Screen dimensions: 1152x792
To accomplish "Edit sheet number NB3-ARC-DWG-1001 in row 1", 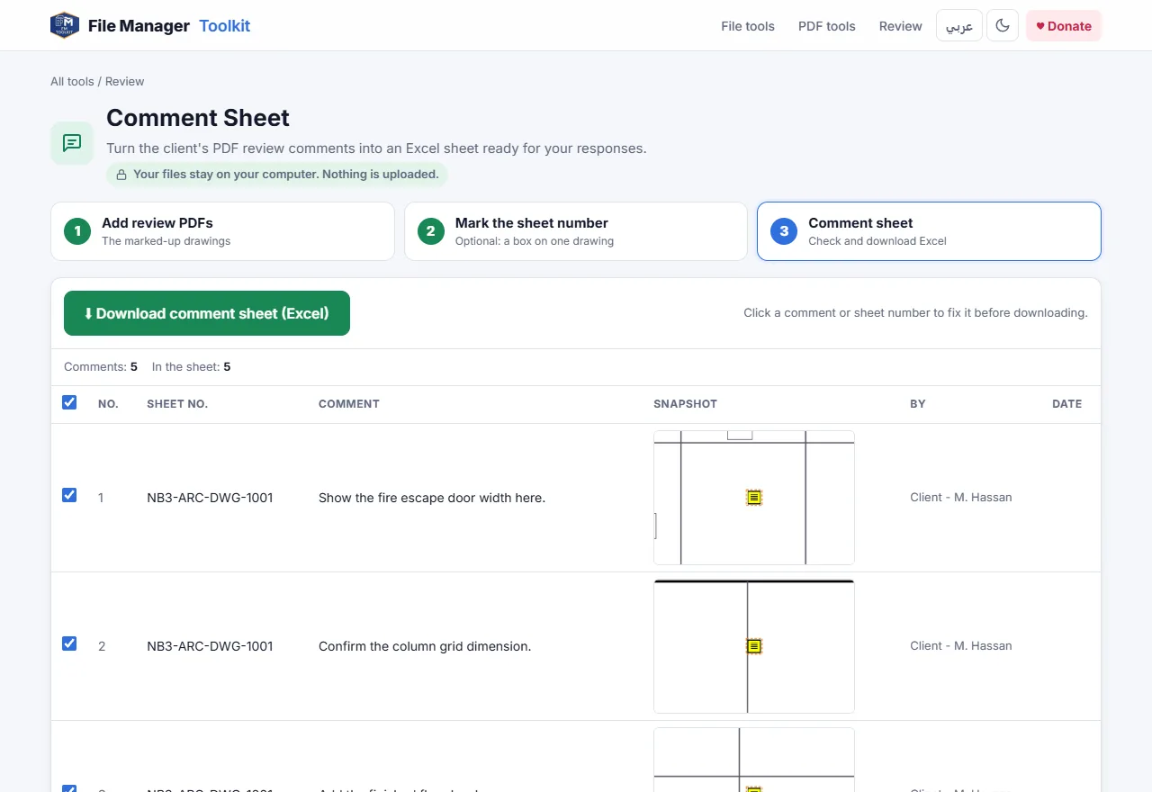I will pyautogui.click(x=210, y=498).
